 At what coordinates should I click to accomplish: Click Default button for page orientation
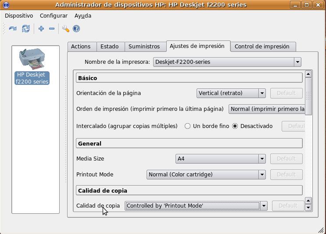286,93
